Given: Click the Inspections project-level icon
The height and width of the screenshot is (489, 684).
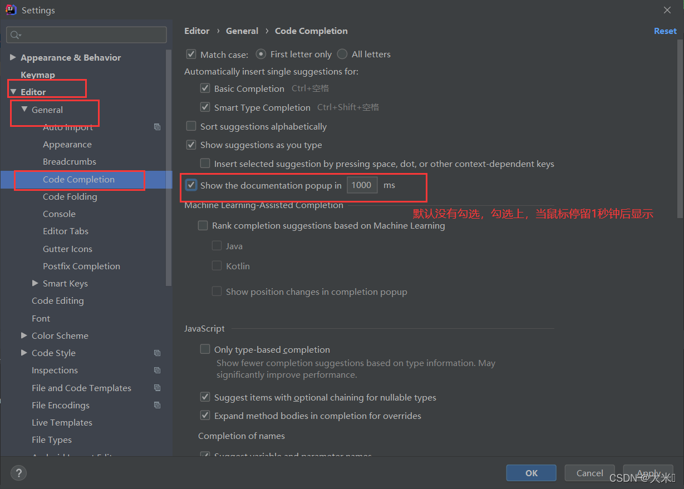Looking at the screenshot, I should [157, 370].
